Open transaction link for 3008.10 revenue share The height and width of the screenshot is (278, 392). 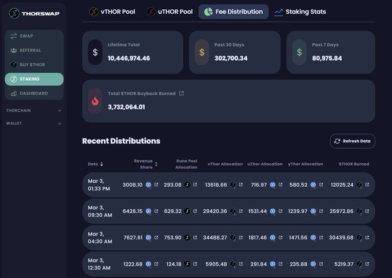pyautogui.click(x=156, y=185)
